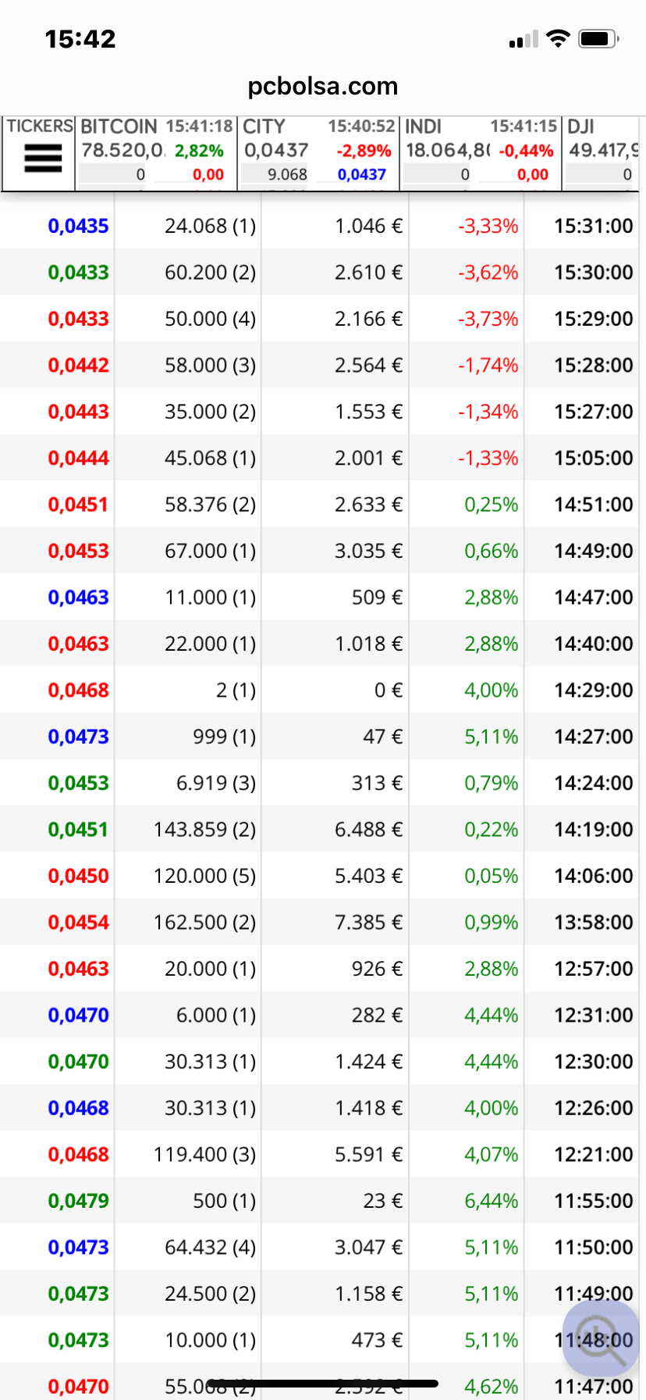This screenshot has width=646, height=1400.
Task: Select price 0,0435 in the 15:31:00 row
Action: pyautogui.click(x=78, y=226)
